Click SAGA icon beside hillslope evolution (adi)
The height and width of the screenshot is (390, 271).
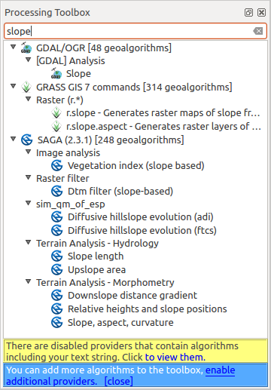pyautogui.click(x=56, y=216)
